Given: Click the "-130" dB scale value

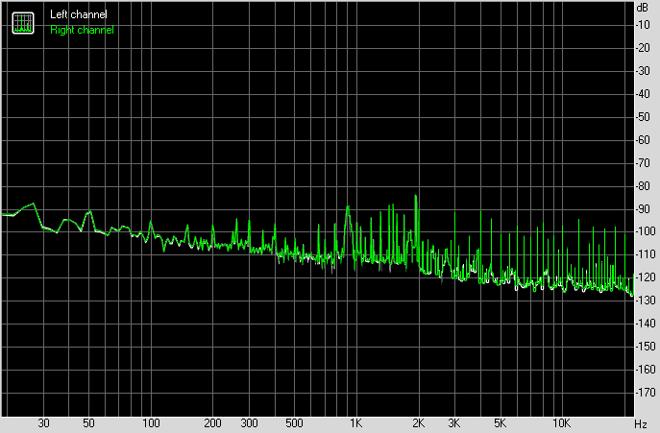Looking at the screenshot, I should (x=646, y=301).
